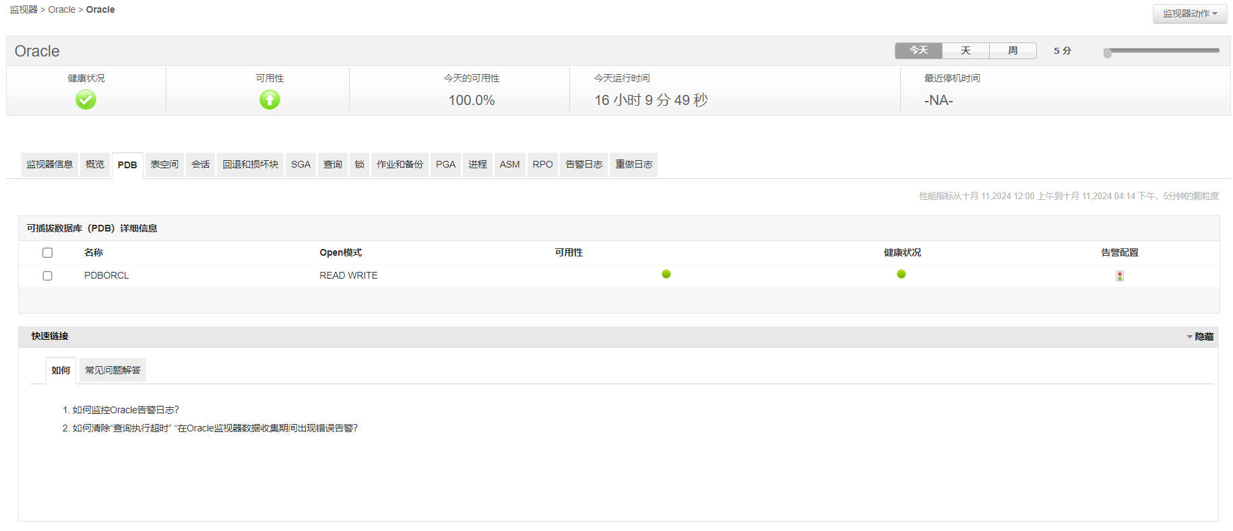Click the Oracle monitor title heading

tap(37, 51)
